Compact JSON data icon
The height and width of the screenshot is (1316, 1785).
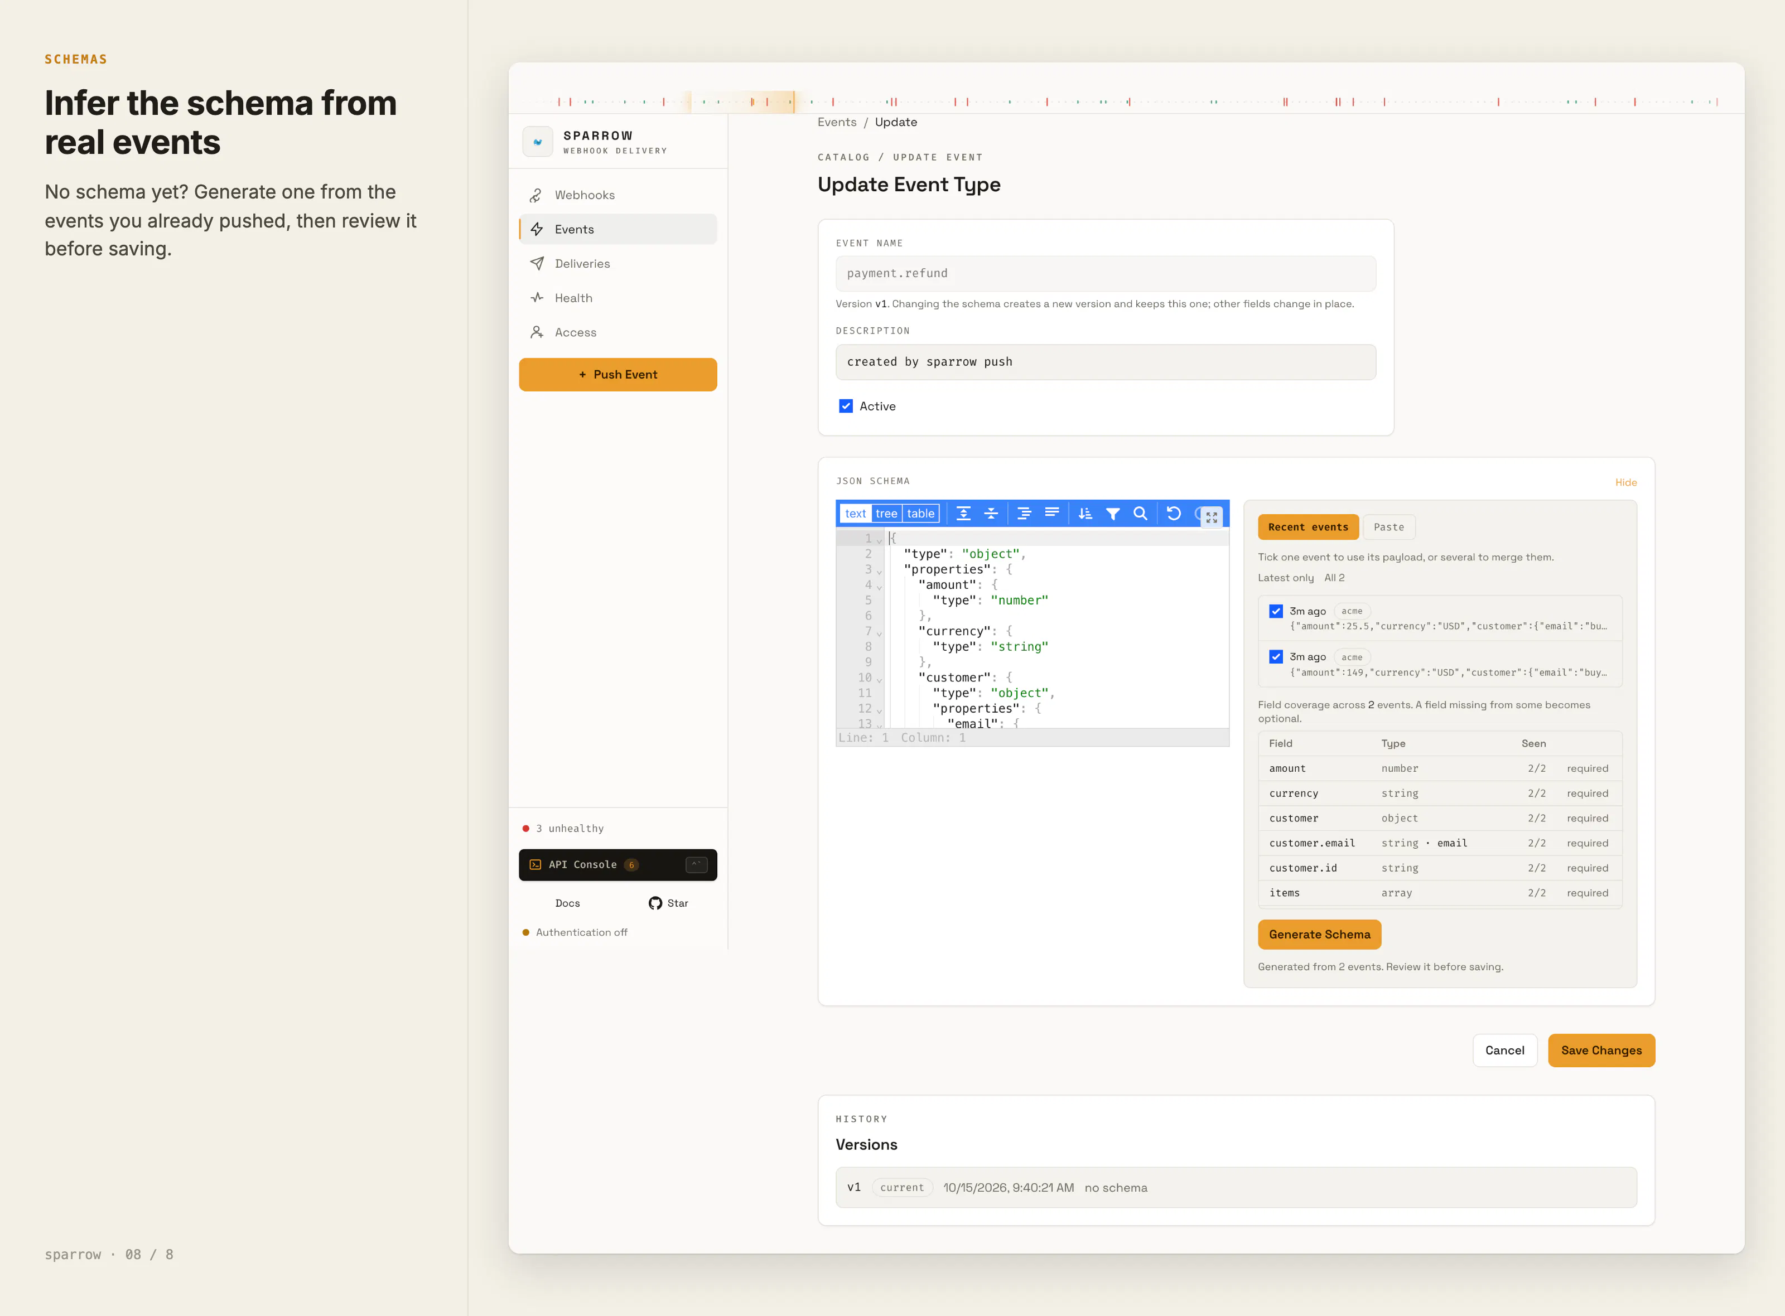(x=1052, y=514)
